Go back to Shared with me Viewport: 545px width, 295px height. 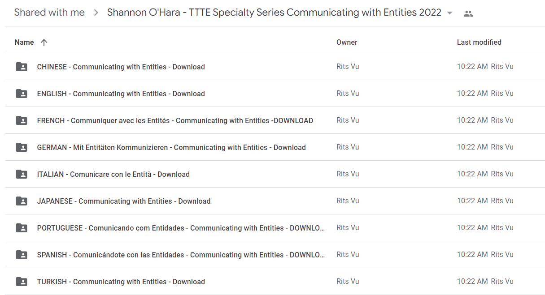coord(49,13)
